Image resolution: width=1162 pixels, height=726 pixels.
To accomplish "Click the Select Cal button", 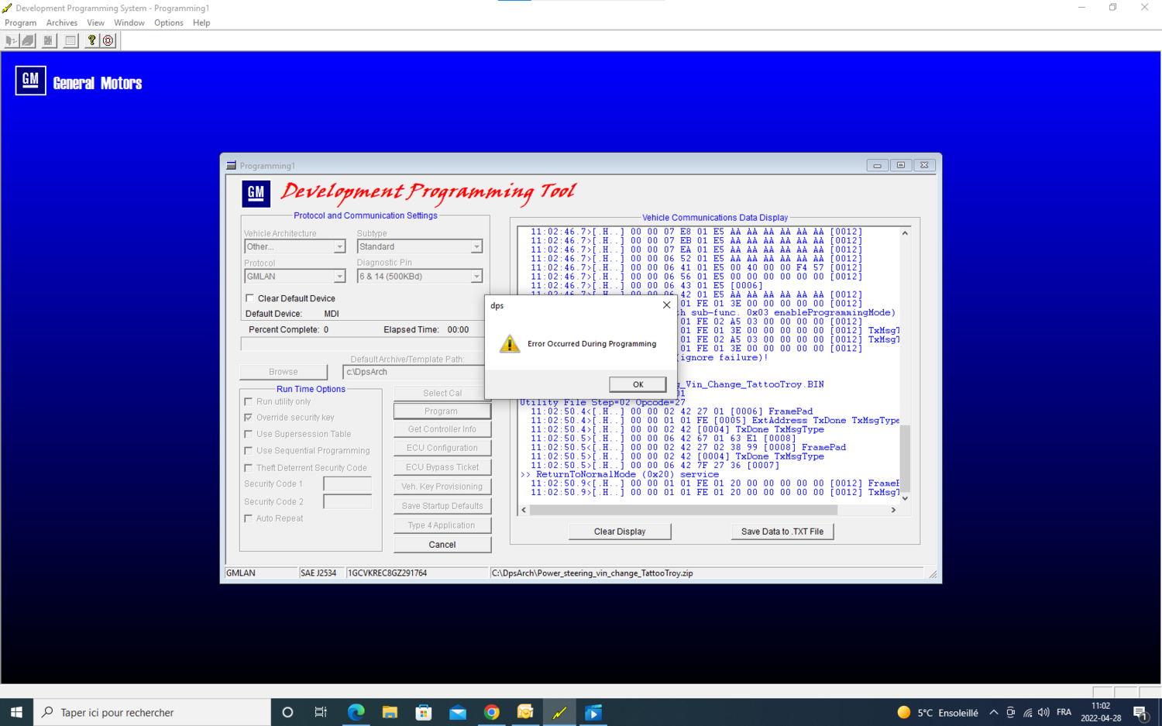I will click(x=442, y=394).
